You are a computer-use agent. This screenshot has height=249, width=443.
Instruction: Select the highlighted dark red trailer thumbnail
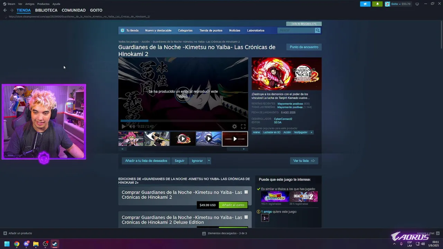pos(235,139)
